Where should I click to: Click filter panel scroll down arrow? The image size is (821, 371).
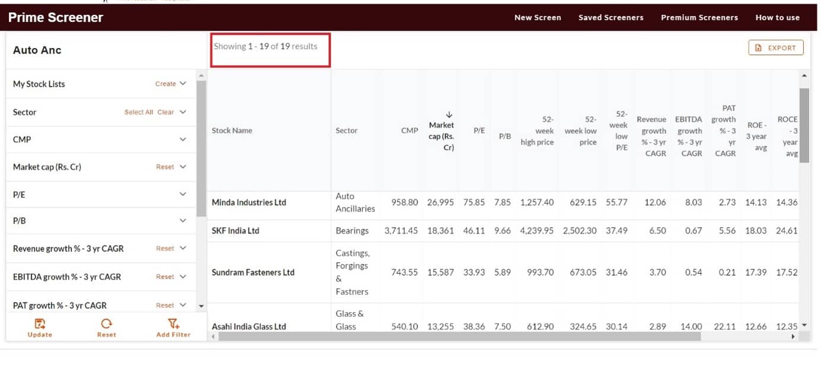pos(201,306)
